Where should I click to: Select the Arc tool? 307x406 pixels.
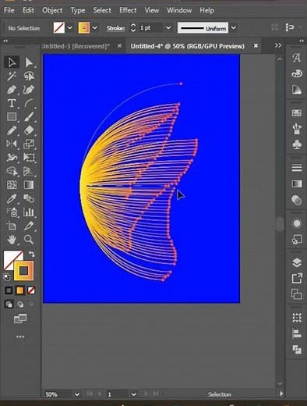tap(29, 103)
